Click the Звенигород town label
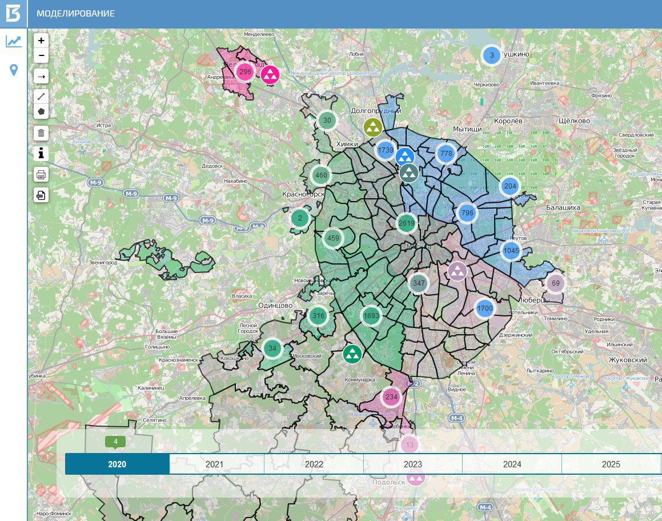 click(x=103, y=262)
